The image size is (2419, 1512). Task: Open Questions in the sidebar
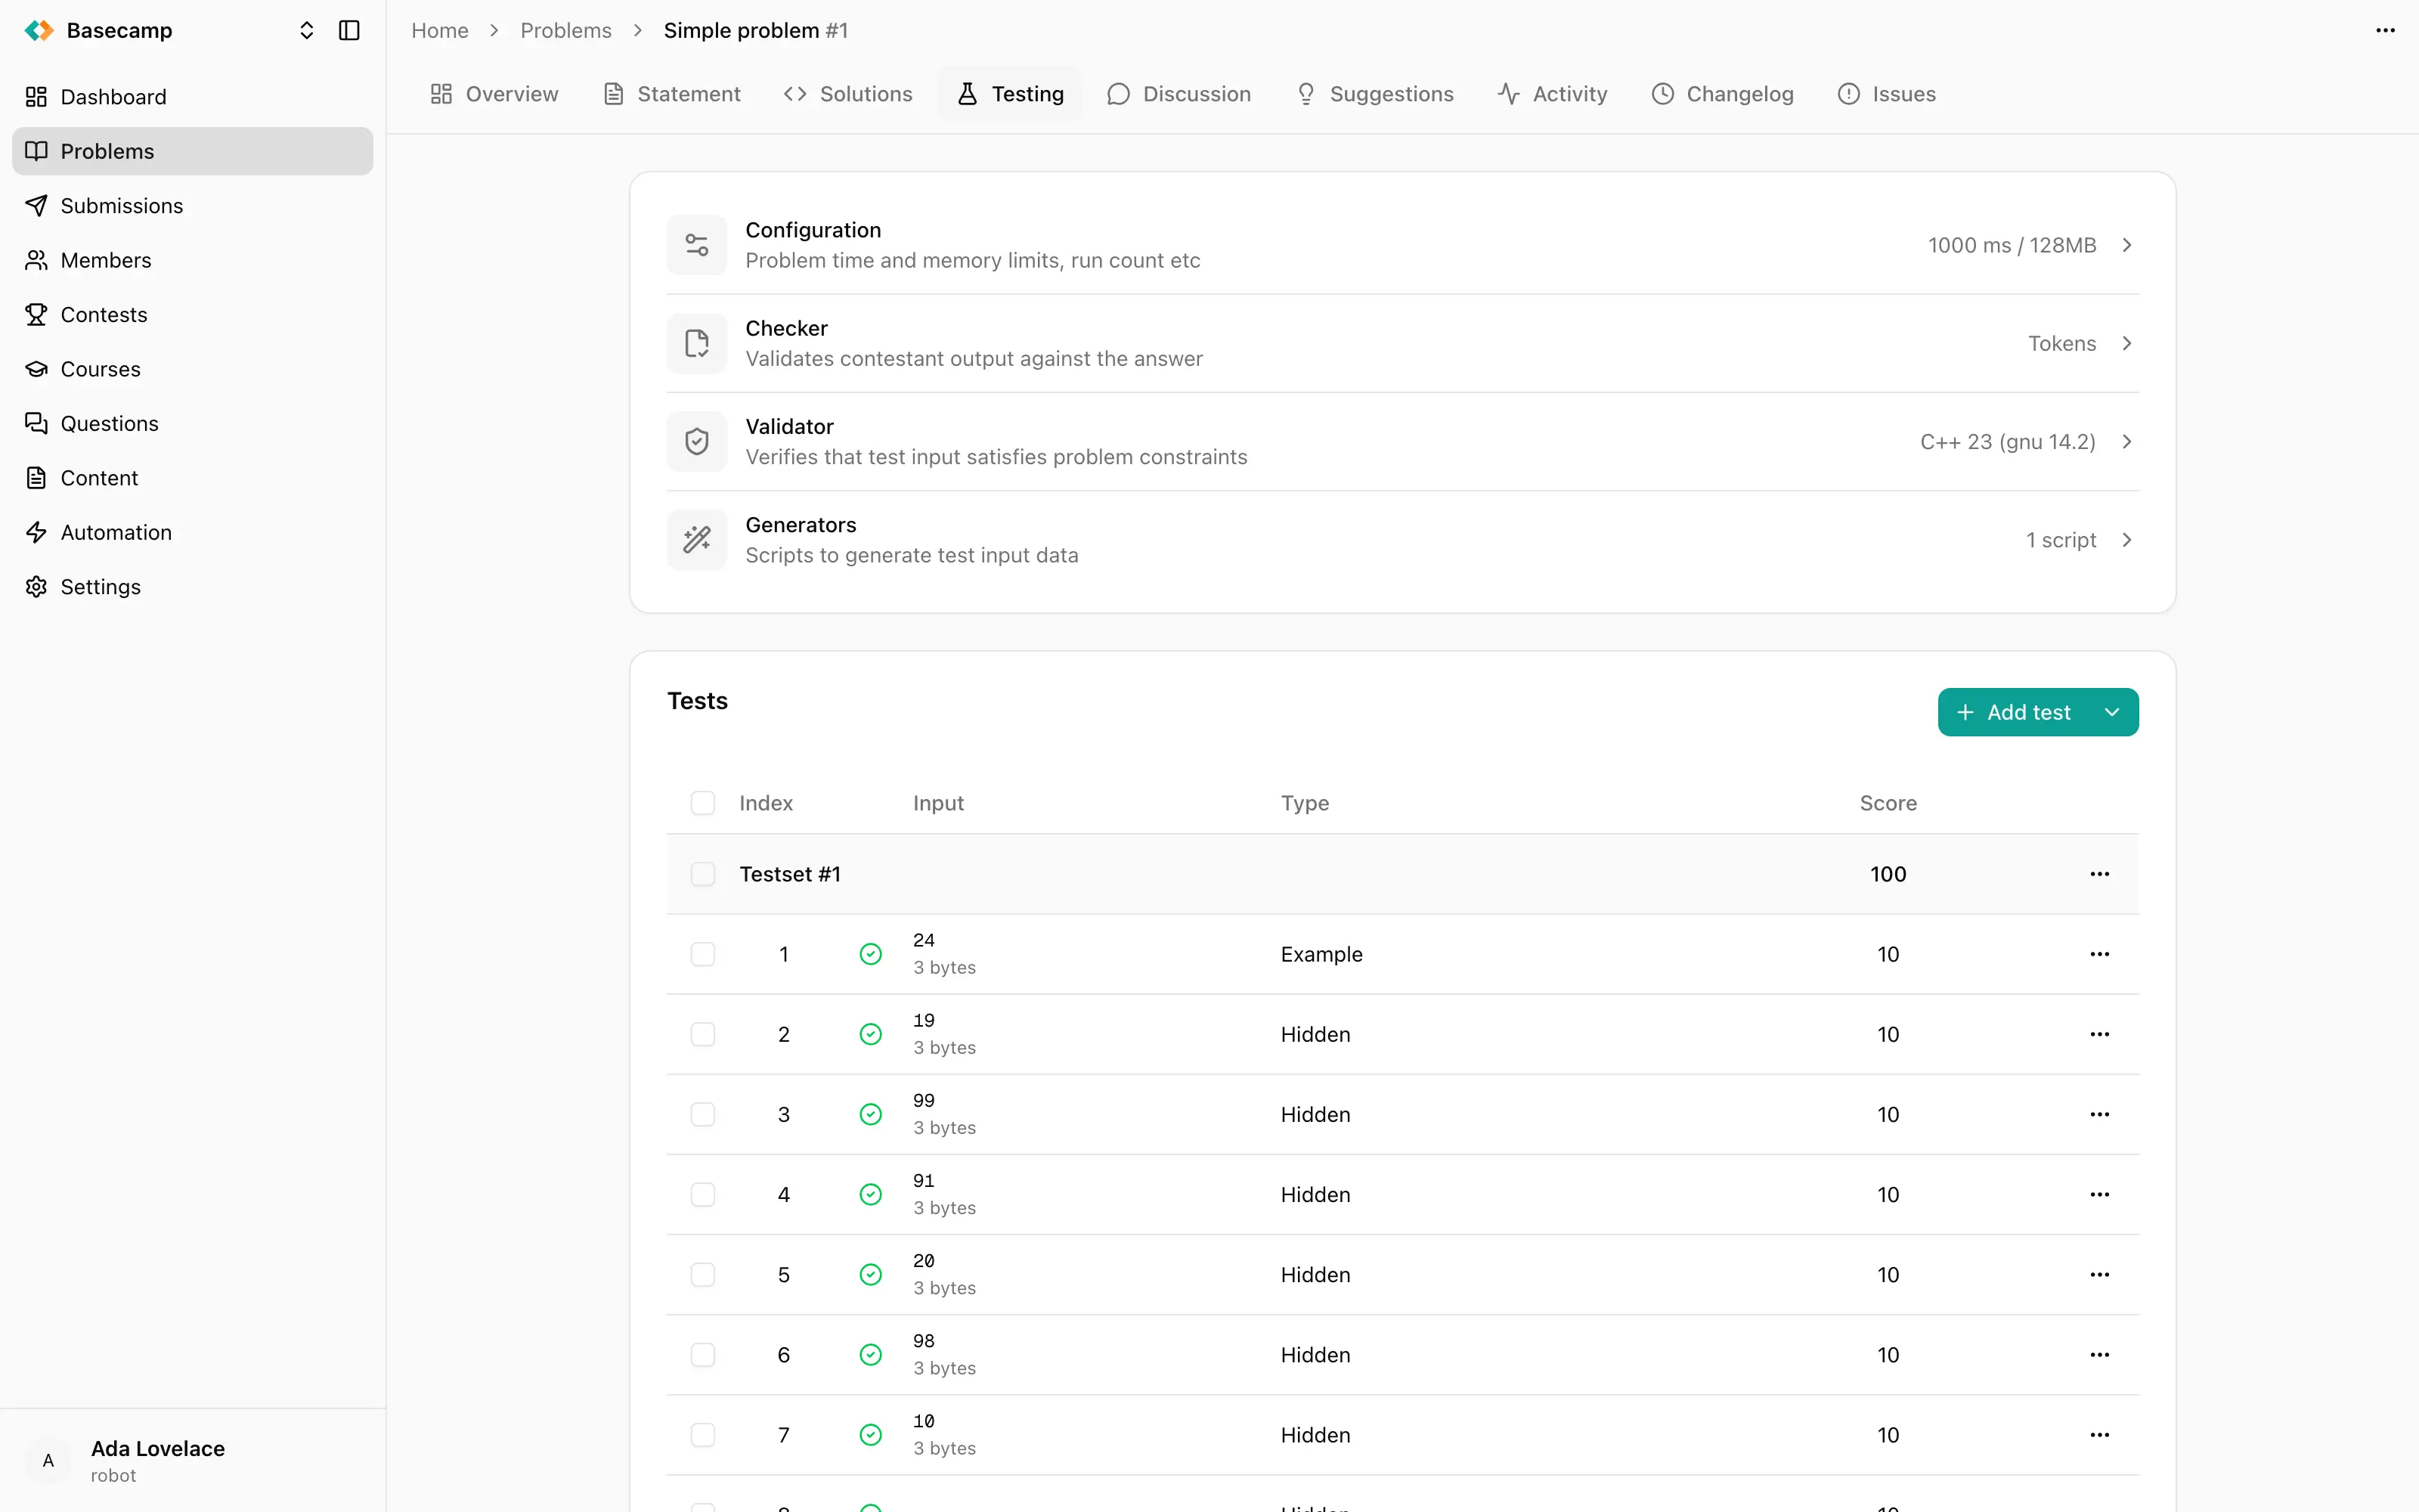click(x=192, y=424)
